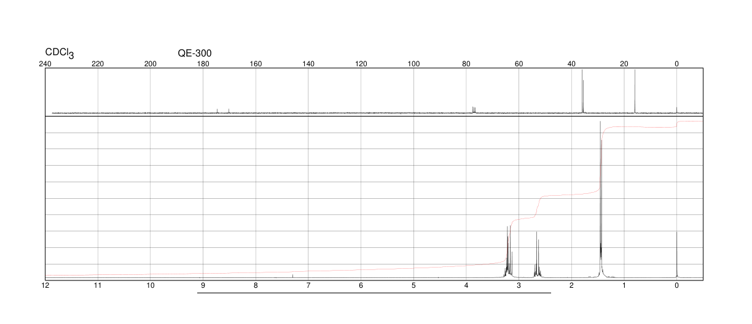
Task: Click the 12 ppm proton axis label
Action: pyautogui.click(x=45, y=286)
